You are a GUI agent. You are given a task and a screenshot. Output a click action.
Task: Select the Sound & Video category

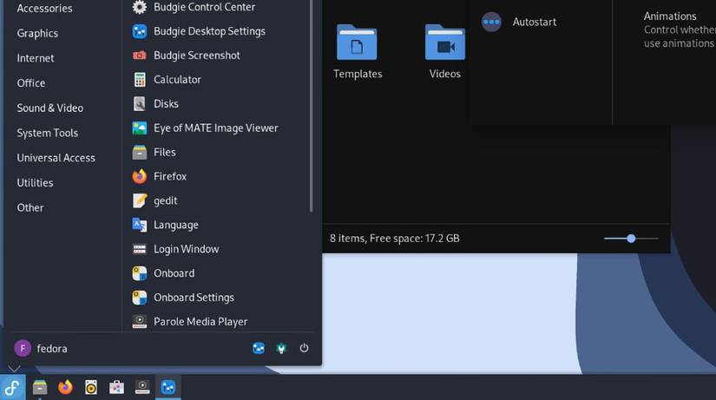coord(50,108)
